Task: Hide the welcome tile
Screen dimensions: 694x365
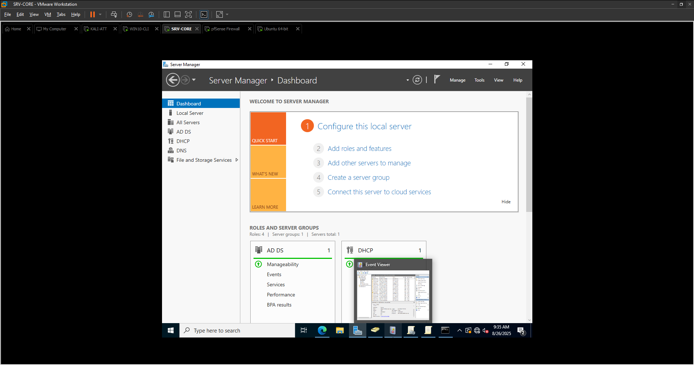Action: [x=506, y=202]
